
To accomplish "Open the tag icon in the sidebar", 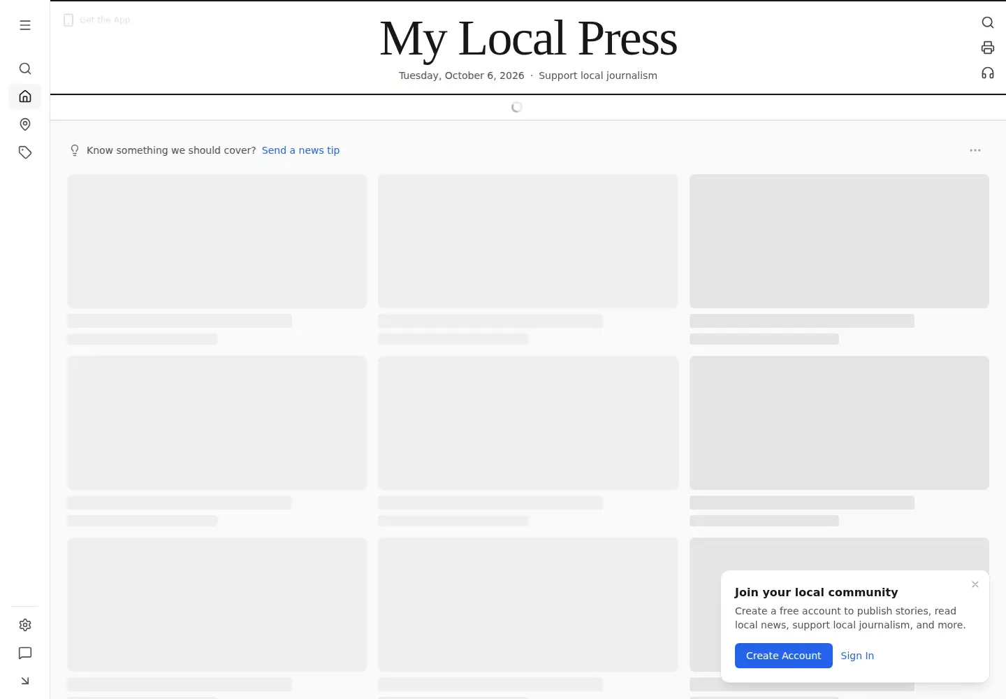I will (25, 152).
